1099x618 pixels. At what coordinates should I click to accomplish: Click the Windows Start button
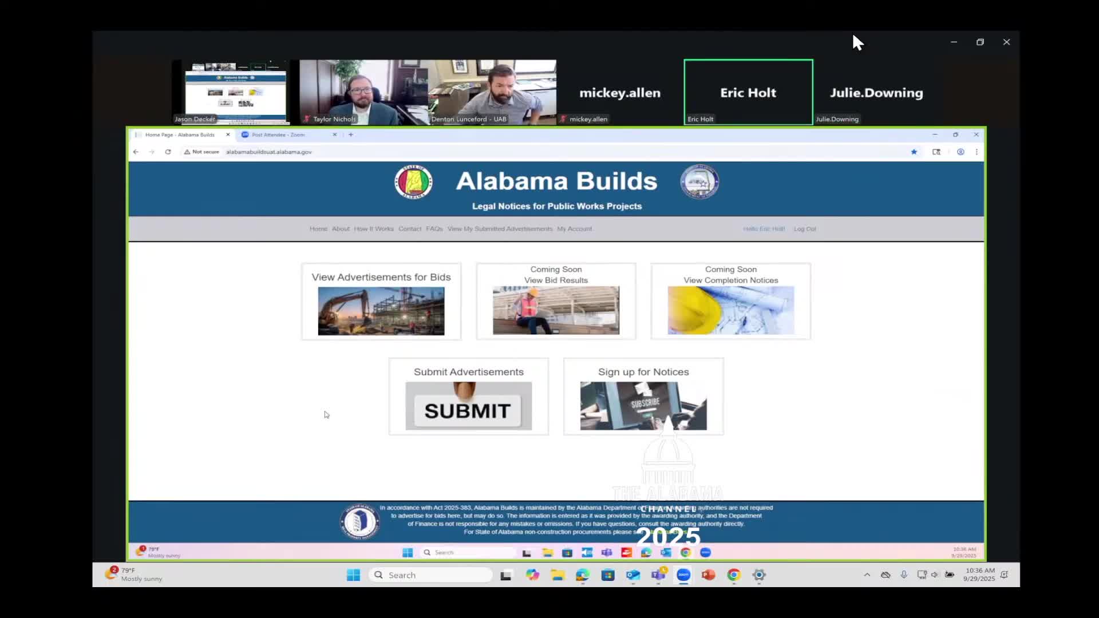pyautogui.click(x=353, y=575)
